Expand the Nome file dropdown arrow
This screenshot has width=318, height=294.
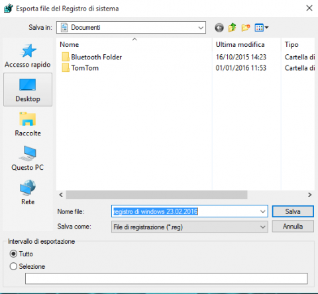262,211
